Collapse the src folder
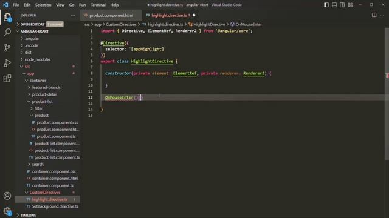 27,67
